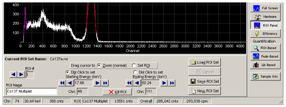Click the 30.69 keV status bar entry
This screenshot has height=107, width=286.
click(x=33, y=101)
